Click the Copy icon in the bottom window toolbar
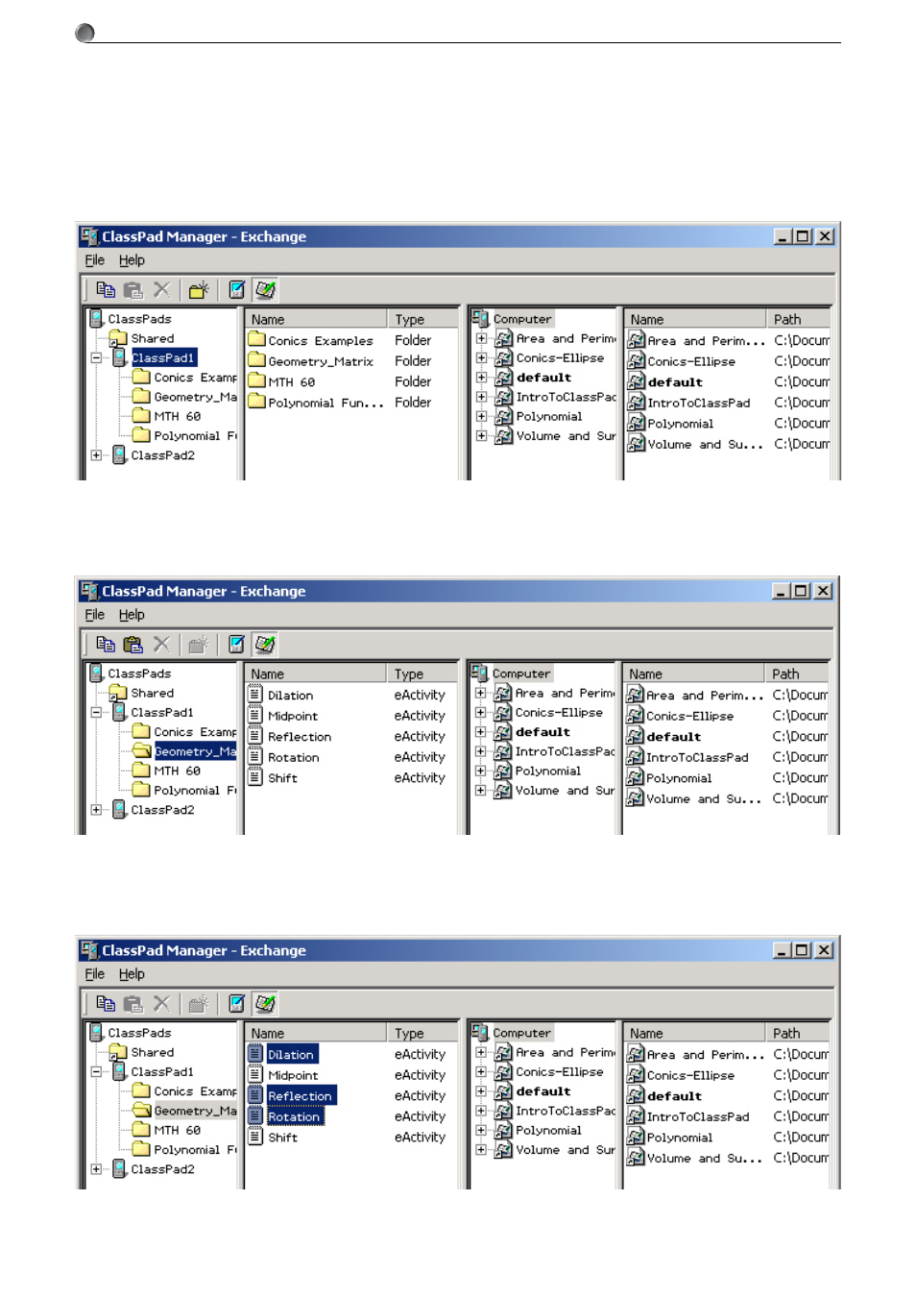The image size is (916, 1298). tap(106, 1003)
